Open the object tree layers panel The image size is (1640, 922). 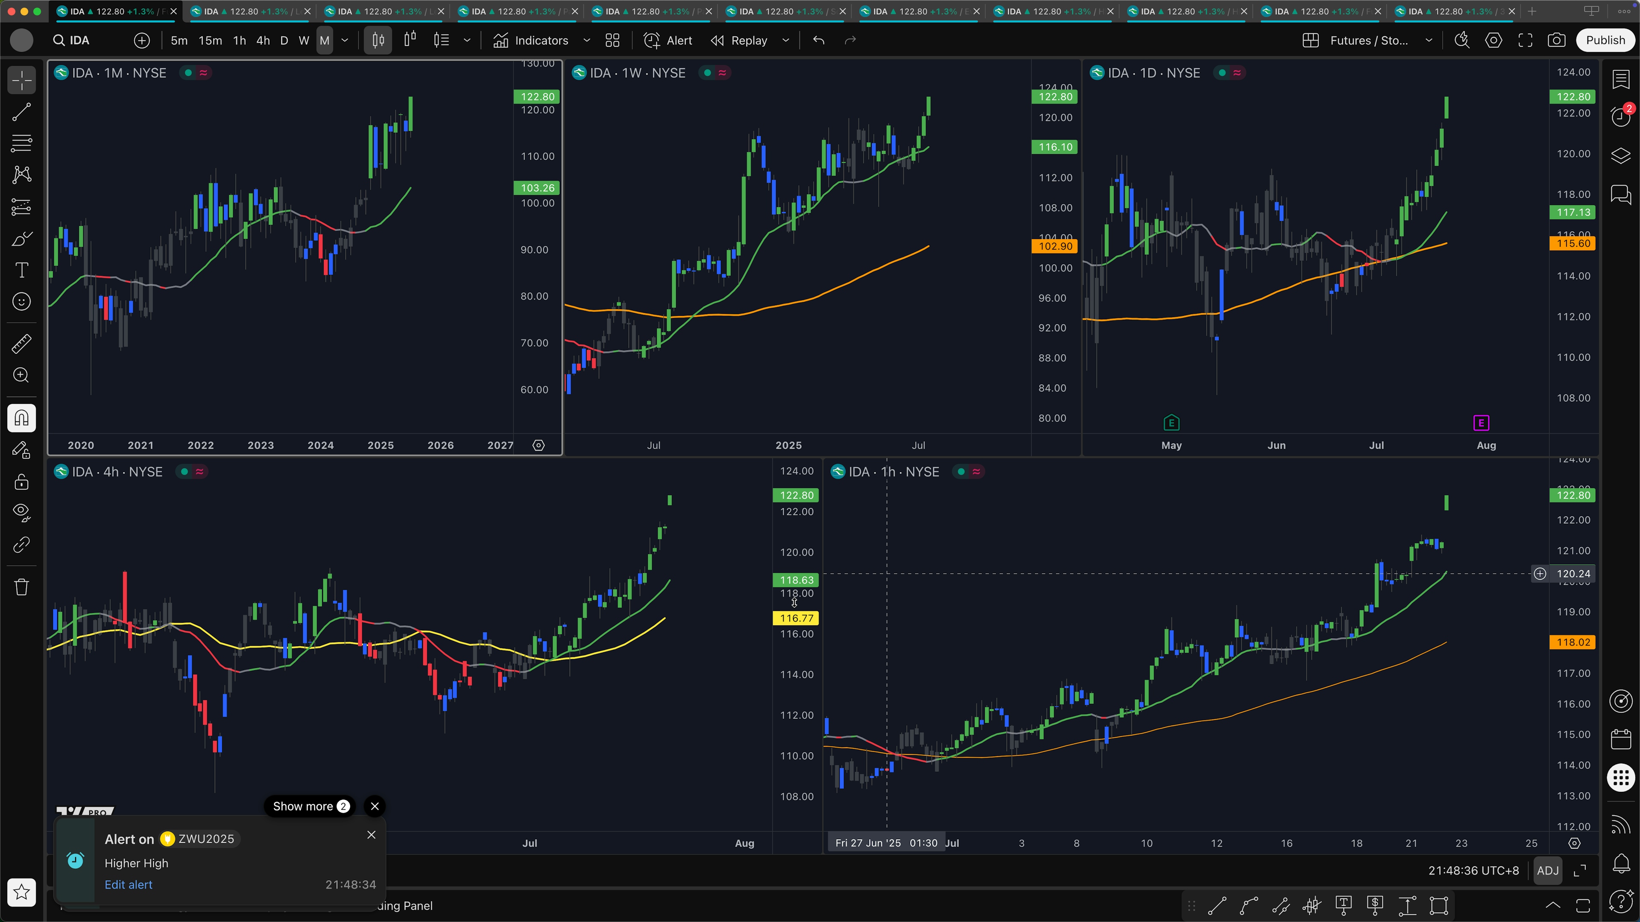(x=1621, y=156)
